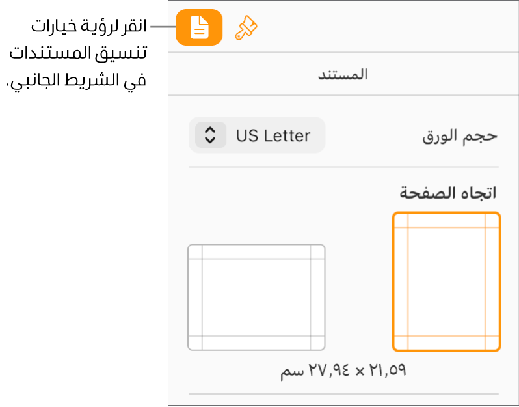Click the page dimensions text ٢١٫٥٩ × ٢٧٫٩٤ سم
The width and height of the screenshot is (519, 407).
point(343,371)
